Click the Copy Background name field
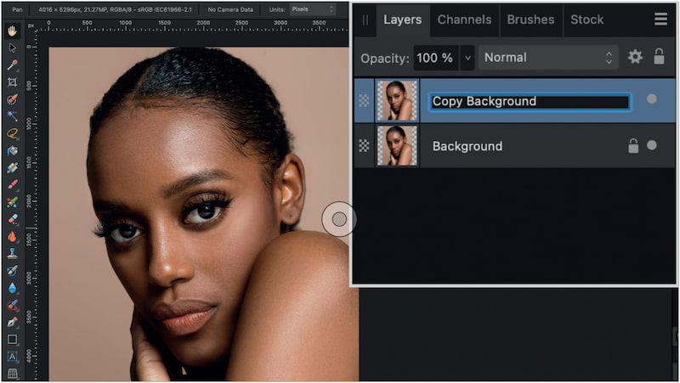 tap(530, 102)
